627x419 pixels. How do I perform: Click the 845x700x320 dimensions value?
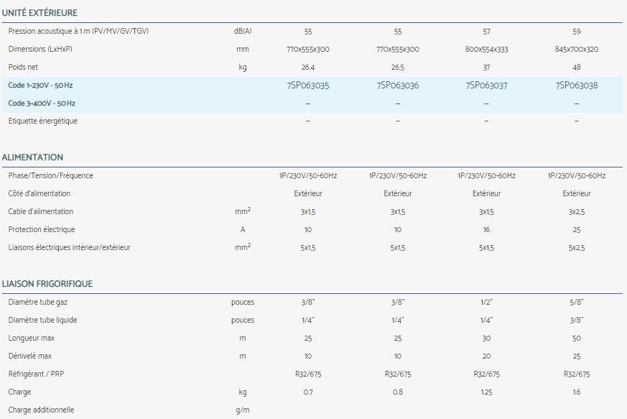[577, 50]
